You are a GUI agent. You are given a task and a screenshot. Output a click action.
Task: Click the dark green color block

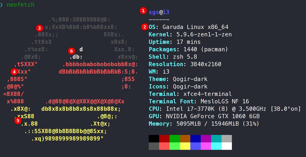tap(175, 139)
